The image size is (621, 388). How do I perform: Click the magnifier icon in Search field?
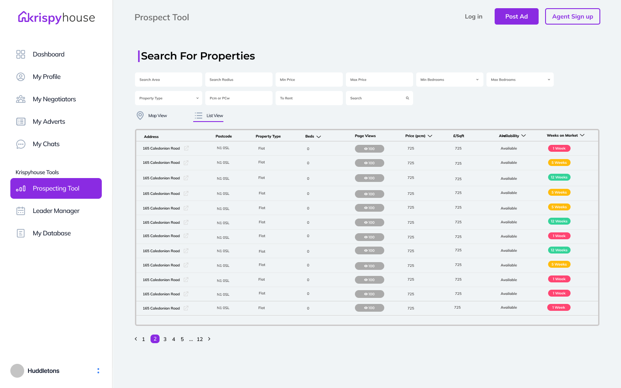[x=408, y=98]
